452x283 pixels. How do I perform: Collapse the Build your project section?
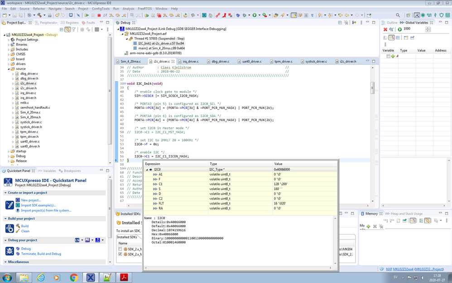tap(5, 219)
